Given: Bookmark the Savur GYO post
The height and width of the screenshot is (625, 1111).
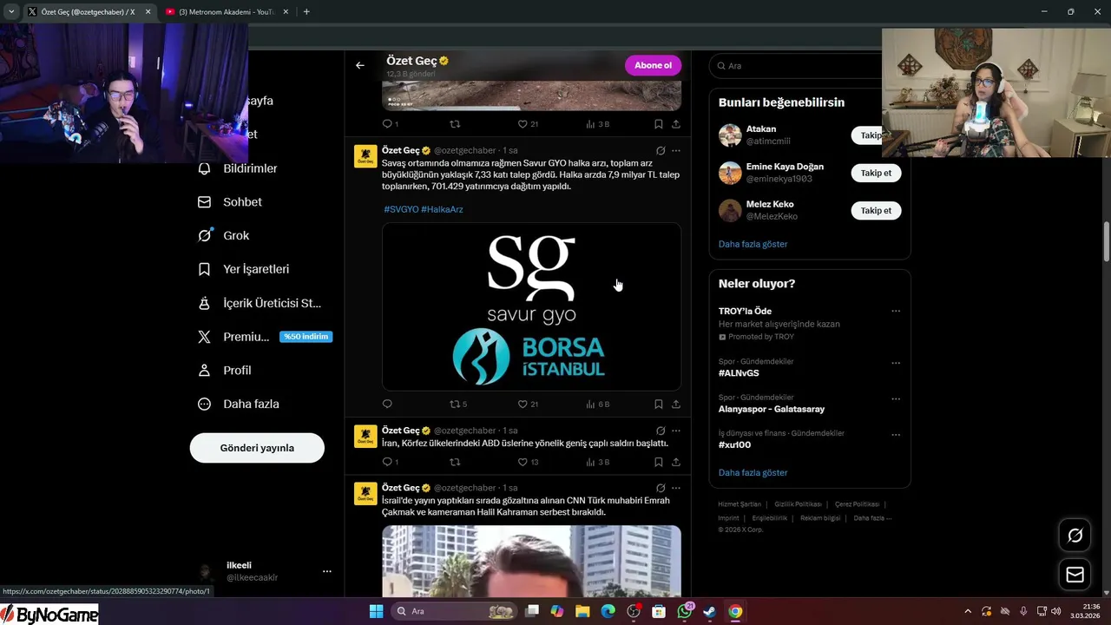Looking at the screenshot, I should [x=659, y=404].
